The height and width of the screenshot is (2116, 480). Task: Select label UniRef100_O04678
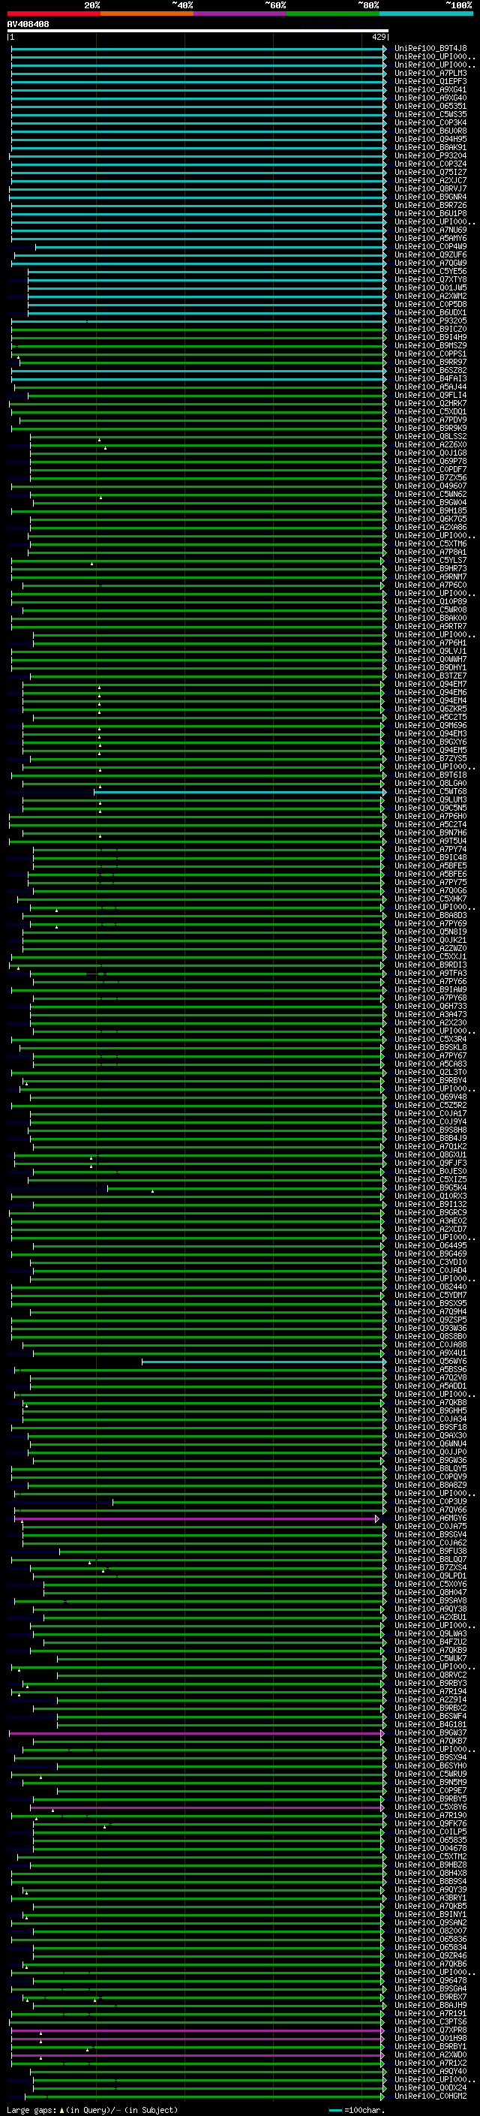coord(430,1848)
